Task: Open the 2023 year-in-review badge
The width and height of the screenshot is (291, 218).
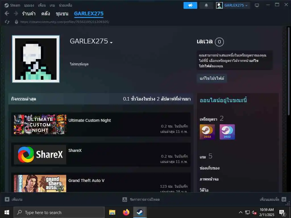Action: click(x=207, y=132)
